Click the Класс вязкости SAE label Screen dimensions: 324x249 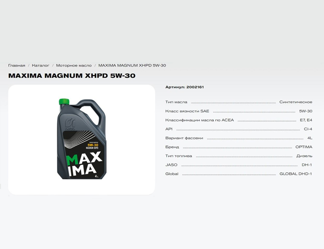(187, 111)
